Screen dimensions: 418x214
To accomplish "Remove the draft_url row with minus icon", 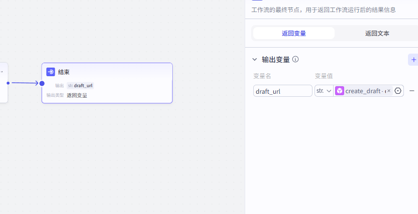I will coord(411,91).
